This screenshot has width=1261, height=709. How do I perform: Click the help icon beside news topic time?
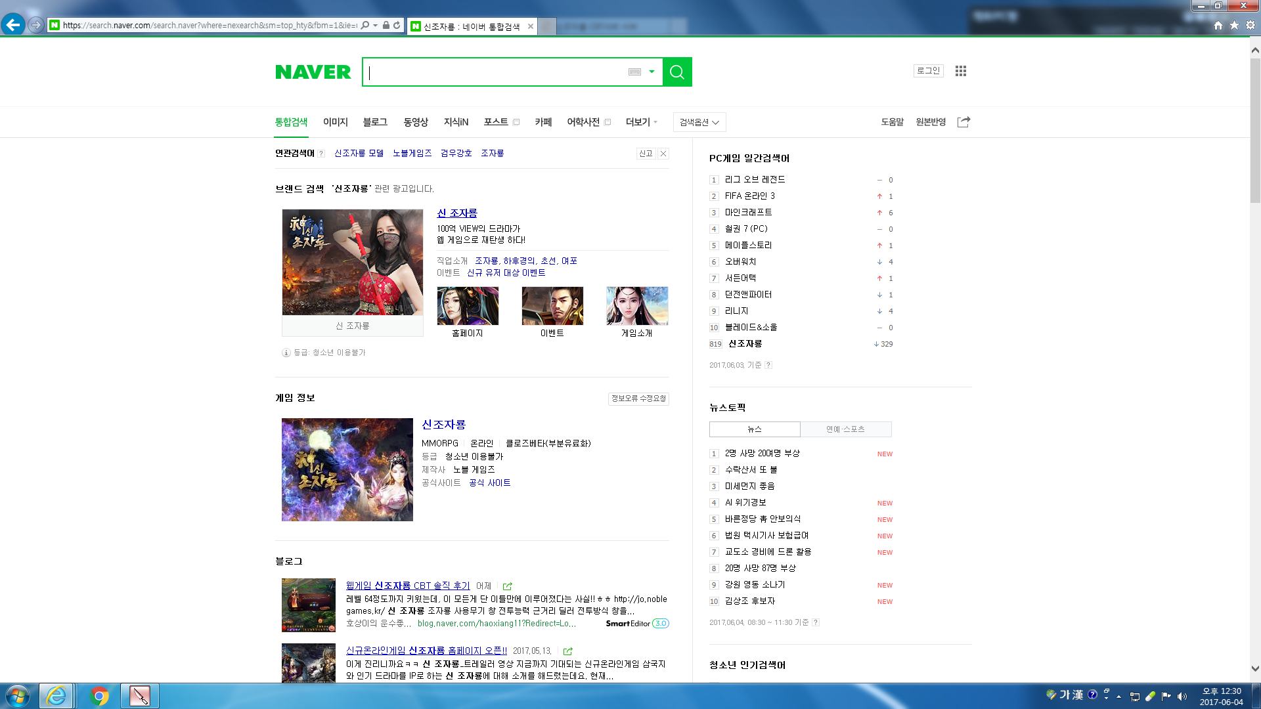pos(816,622)
